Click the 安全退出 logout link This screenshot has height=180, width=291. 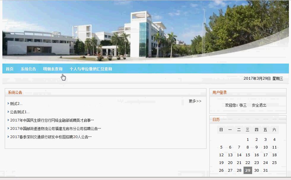[259, 105]
